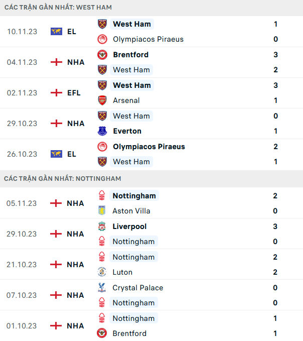Click the Brentford crest in the 04.11.23 match
This screenshot has height=341, width=303.
102,55
